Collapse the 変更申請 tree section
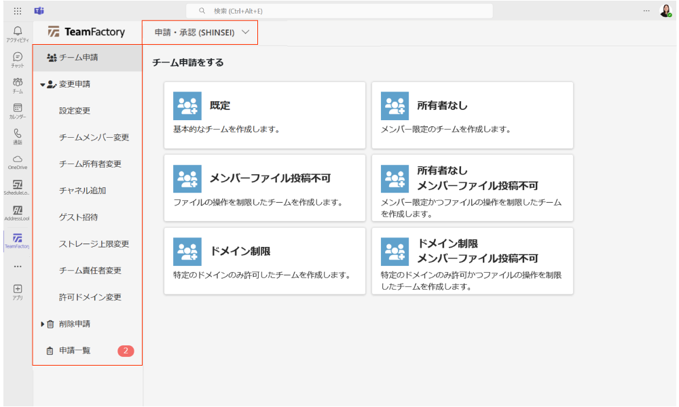Image resolution: width=679 pixels, height=407 pixels. click(42, 85)
